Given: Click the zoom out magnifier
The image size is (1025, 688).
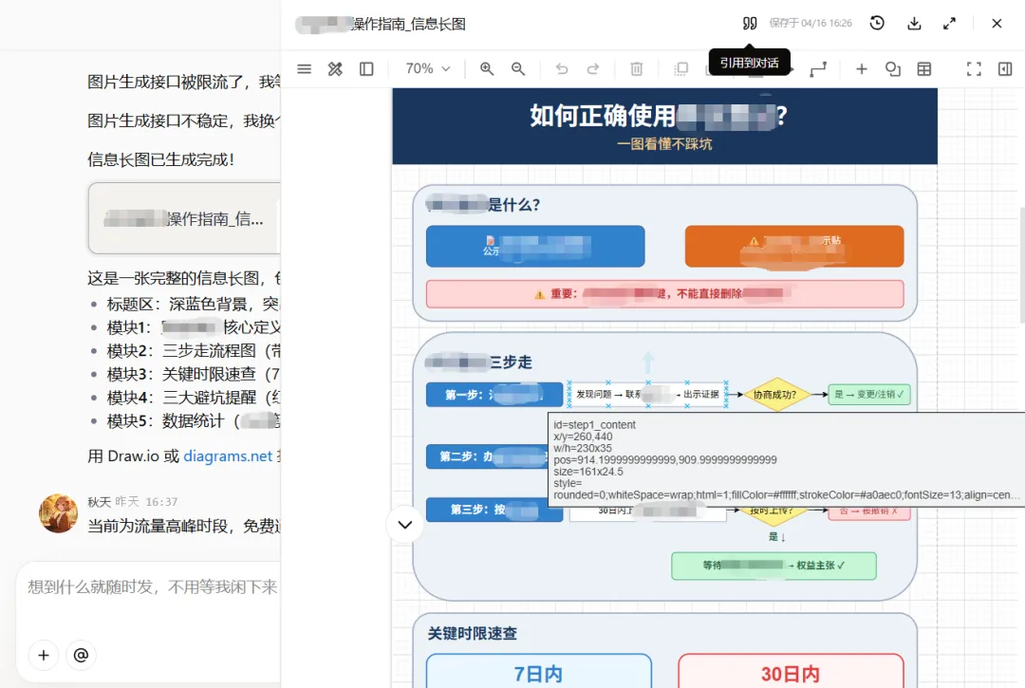Looking at the screenshot, I should click(518, 68).
